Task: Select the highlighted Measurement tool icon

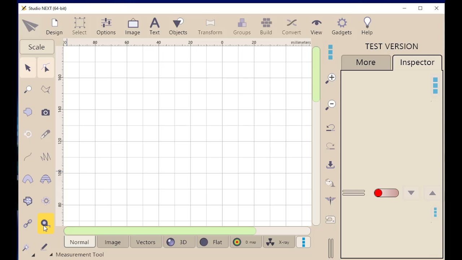Action: click(45, 224)
